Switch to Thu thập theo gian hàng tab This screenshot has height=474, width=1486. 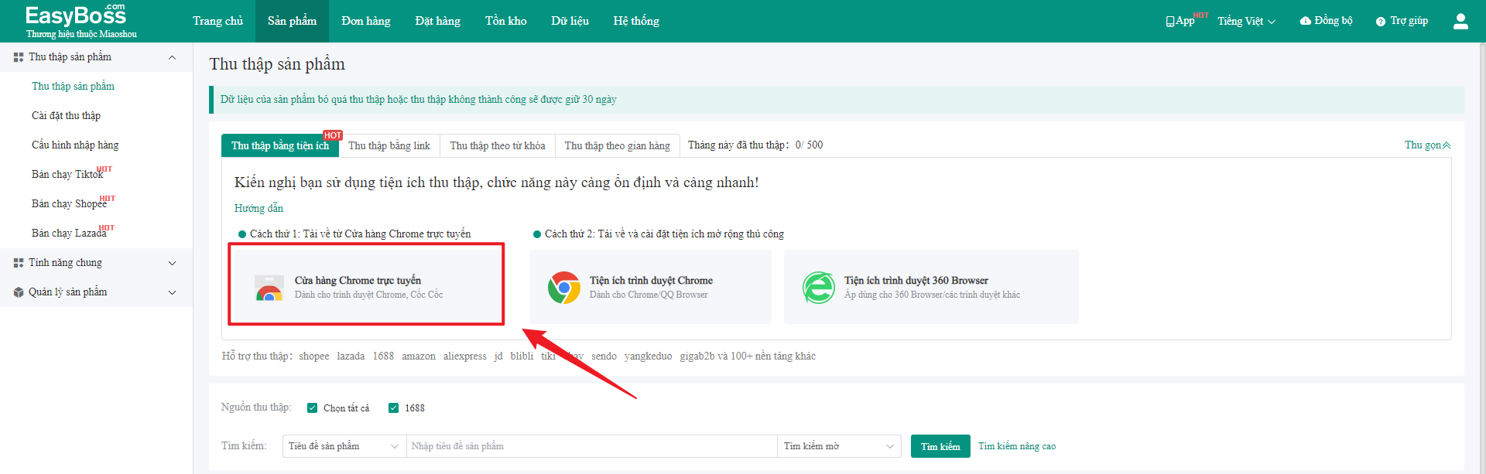click(x=618, y=145)
